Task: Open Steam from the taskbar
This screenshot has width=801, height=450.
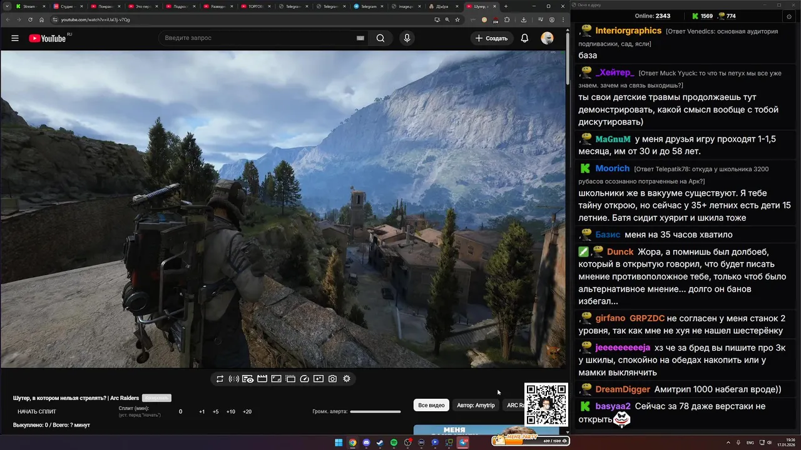Action: tap(380, 442)
